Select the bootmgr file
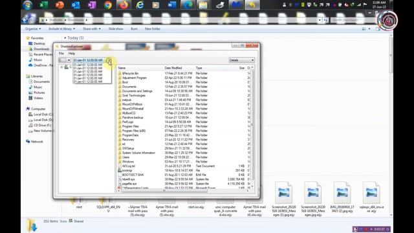Viewport: 414px width, 233px height. (127, 170)
